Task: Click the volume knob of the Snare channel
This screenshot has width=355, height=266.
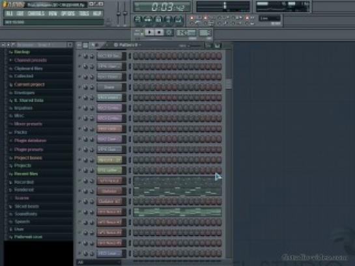Action: 92,87
